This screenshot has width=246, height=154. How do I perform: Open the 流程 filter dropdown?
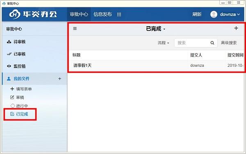click(x=163, y=43)
